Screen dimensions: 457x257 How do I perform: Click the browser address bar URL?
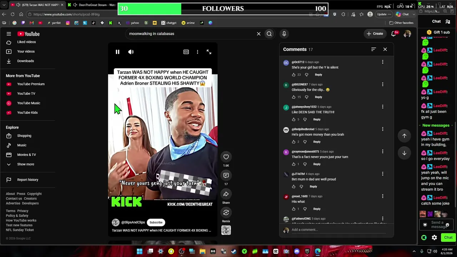click(x=66, y=14)
